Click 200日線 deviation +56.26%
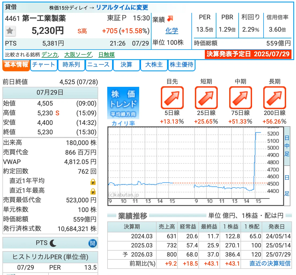Screen dimensions: 296x275 (x=275, y=121)
